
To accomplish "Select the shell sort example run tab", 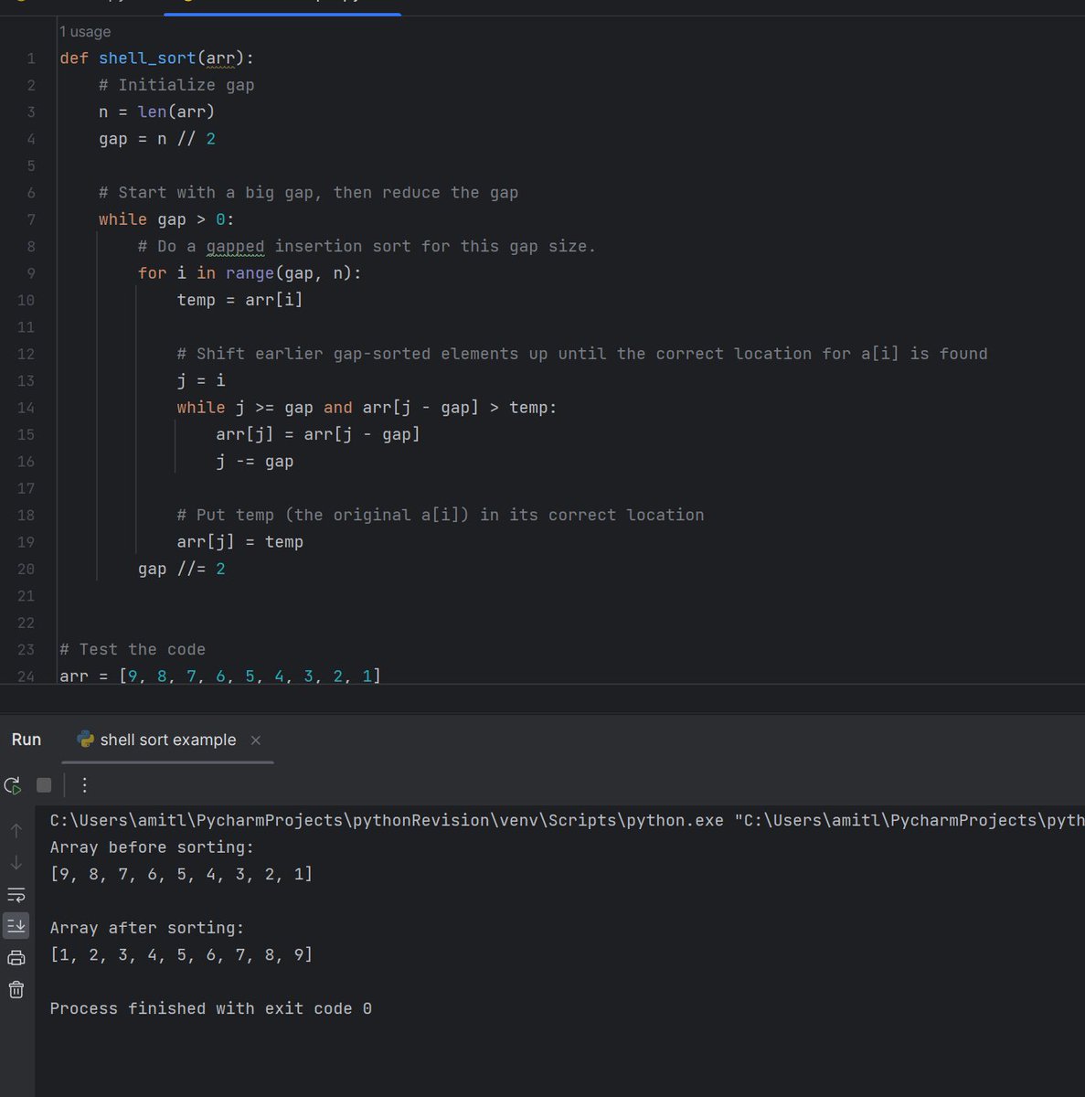I will click(x=168, y=740).
